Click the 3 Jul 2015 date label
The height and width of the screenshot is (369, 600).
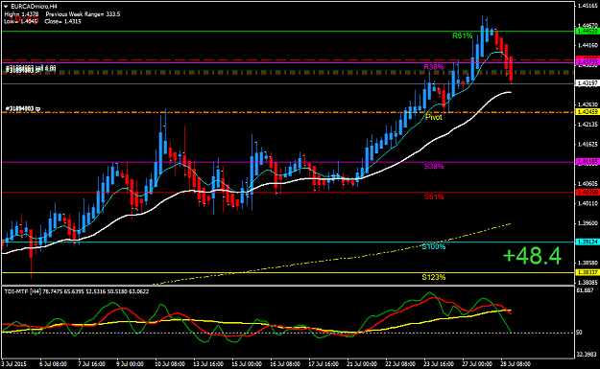click(14, 363)
